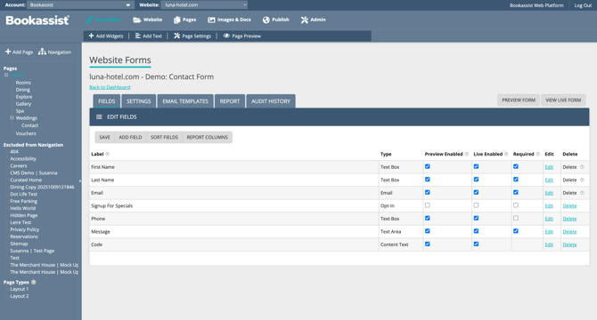Click the Add Widgets plus icon
597x320 pixels.
pyautogui.click(x=92, y=36)
